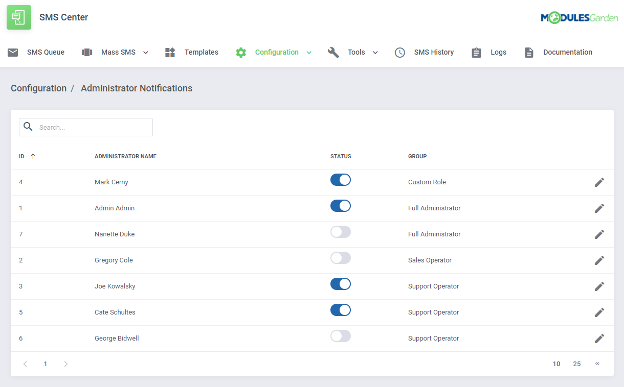Click the Logs clipboard icon
Viewport: 624px width, 387px height.
pos(476,52)
